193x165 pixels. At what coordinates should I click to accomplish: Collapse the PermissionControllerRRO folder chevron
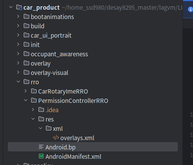tap(26, 100)
